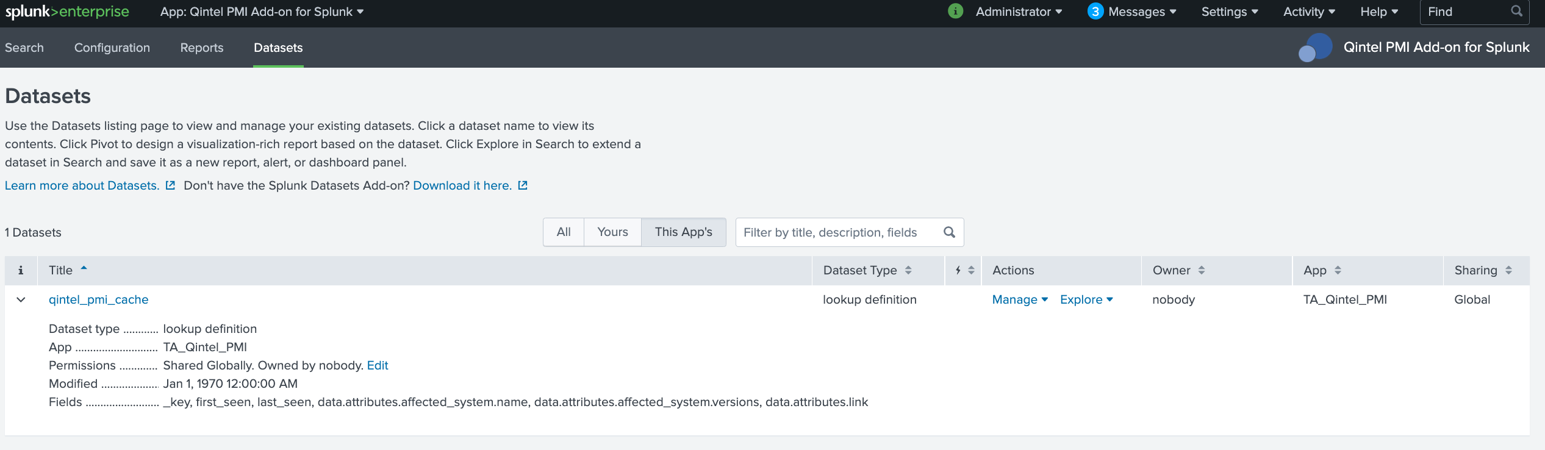Select the Datasets tab

(x=278, y=48)
